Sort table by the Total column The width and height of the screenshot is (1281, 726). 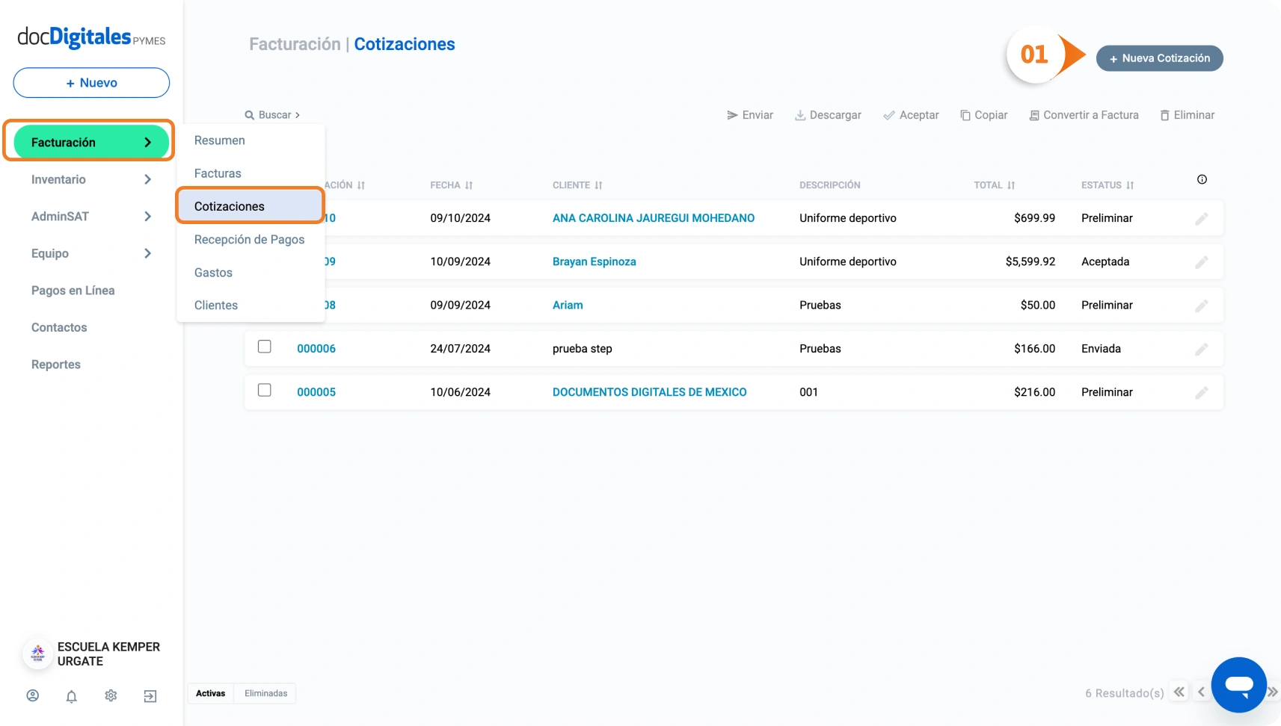tap(994, 185)
